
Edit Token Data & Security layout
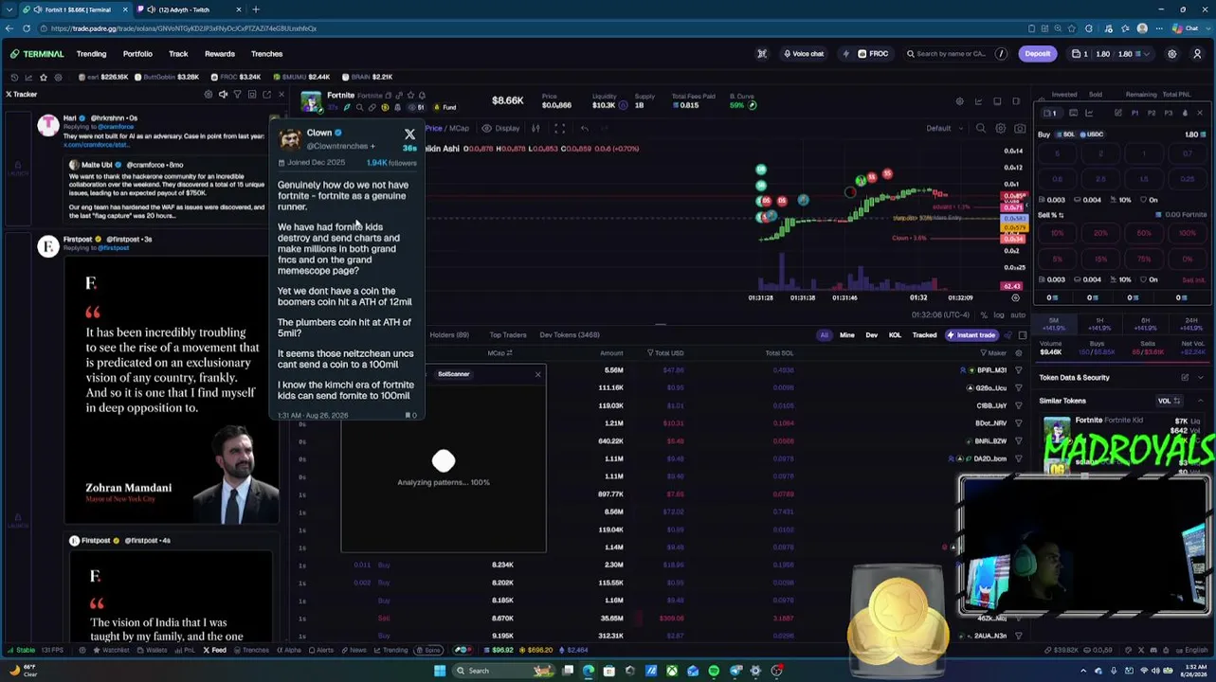coord(1185,377)
